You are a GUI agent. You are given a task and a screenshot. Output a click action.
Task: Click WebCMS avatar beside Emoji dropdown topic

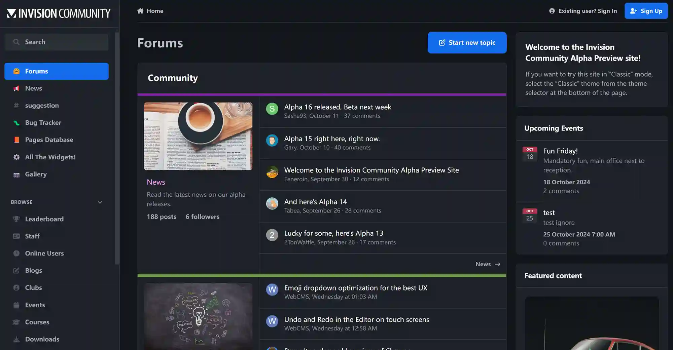coord(272,289)
